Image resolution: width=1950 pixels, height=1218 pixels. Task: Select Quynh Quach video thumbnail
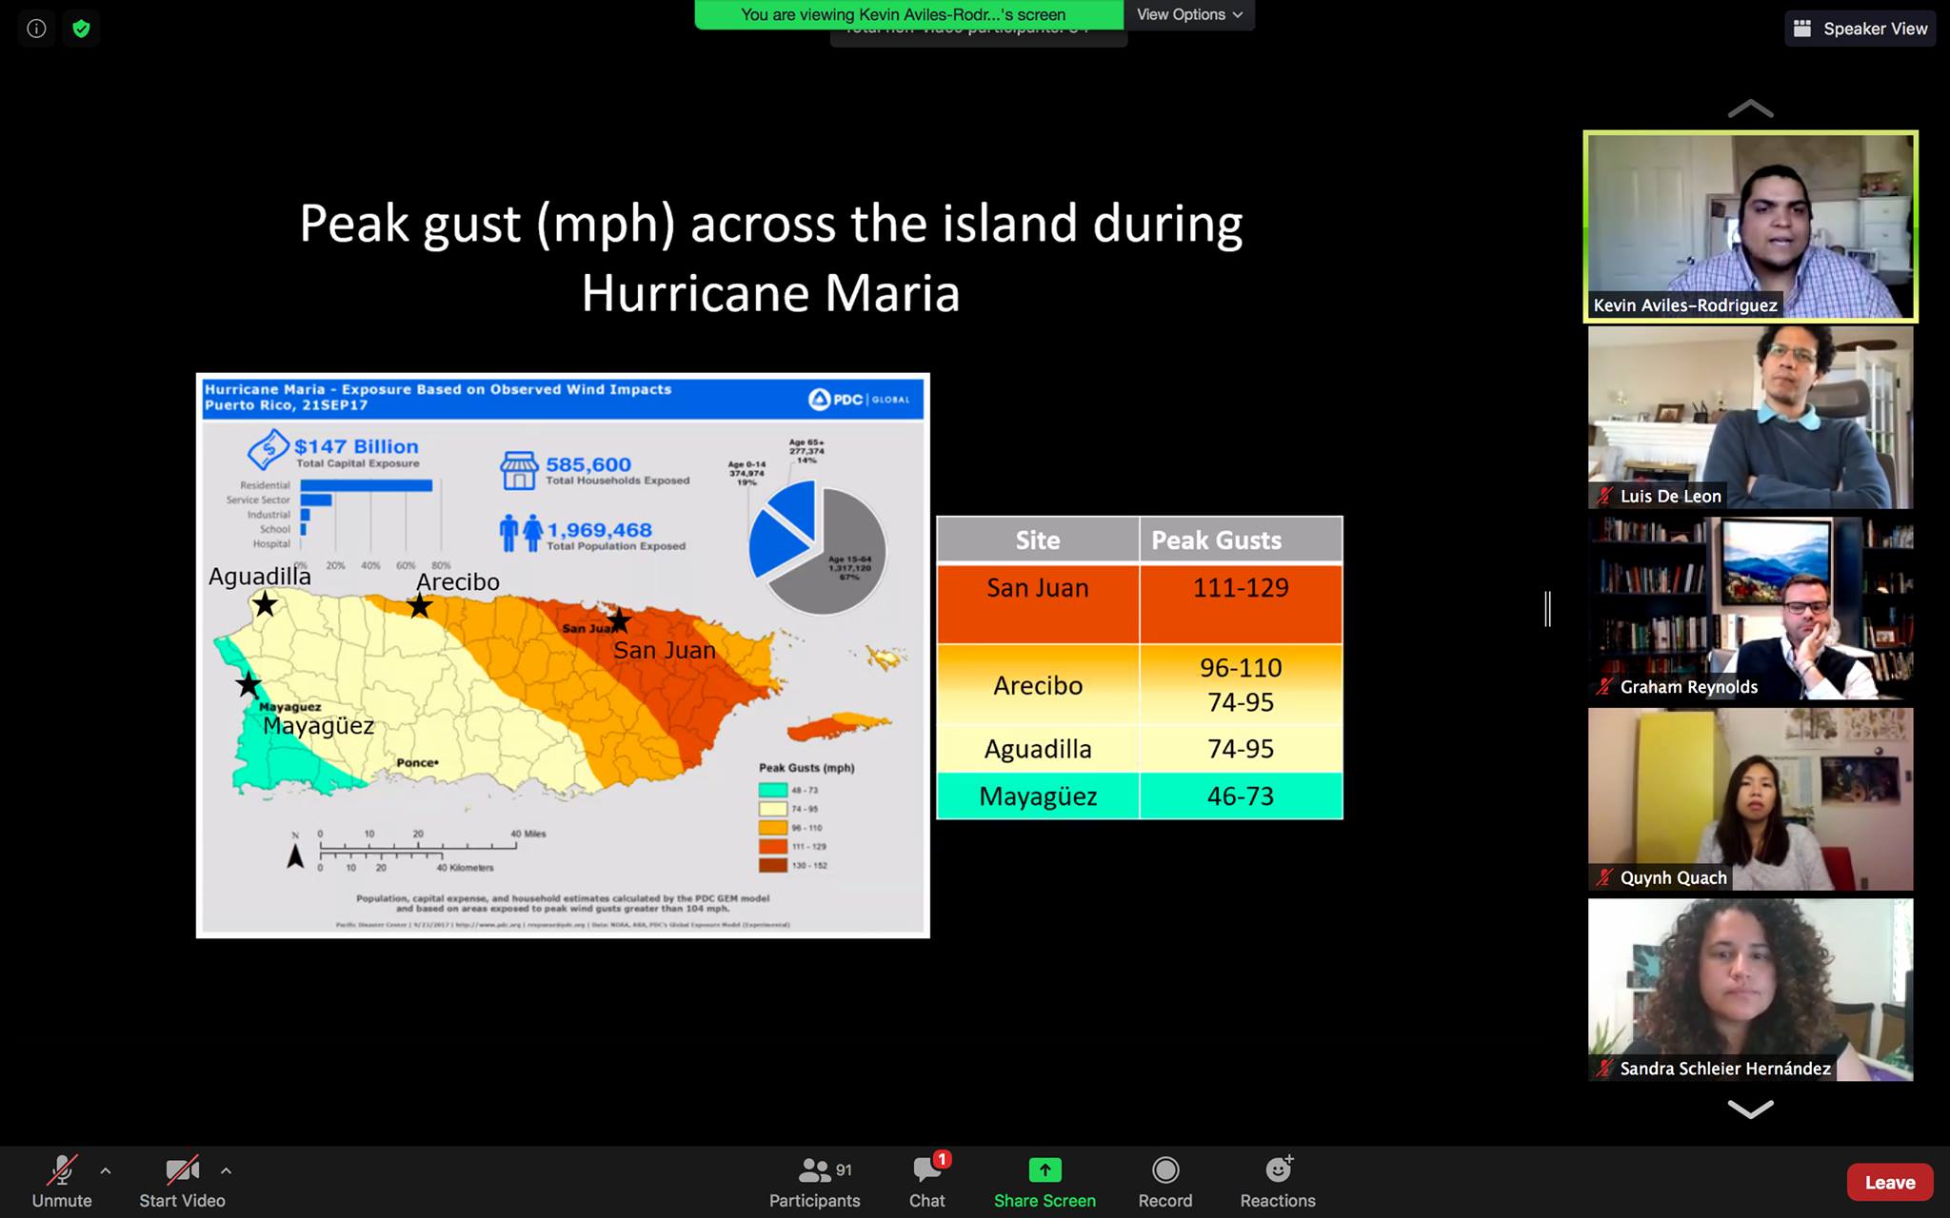pyautogui.click(x=1750, y=799)
